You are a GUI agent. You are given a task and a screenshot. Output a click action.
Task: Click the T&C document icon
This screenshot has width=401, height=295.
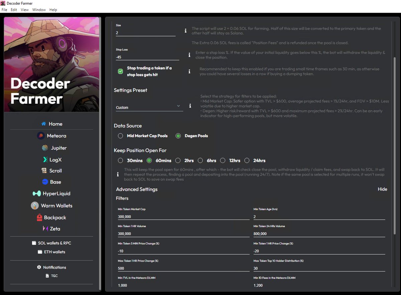47,276
